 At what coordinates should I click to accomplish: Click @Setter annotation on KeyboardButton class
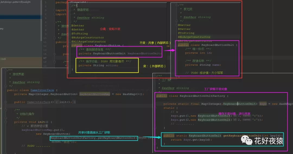tap(78, 30)
